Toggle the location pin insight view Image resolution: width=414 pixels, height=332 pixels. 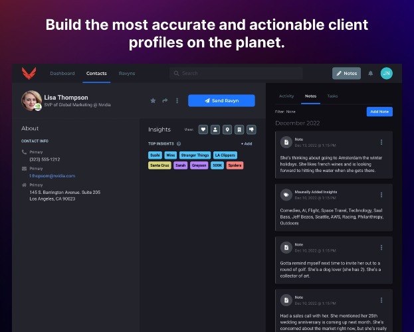coord(227,129)
